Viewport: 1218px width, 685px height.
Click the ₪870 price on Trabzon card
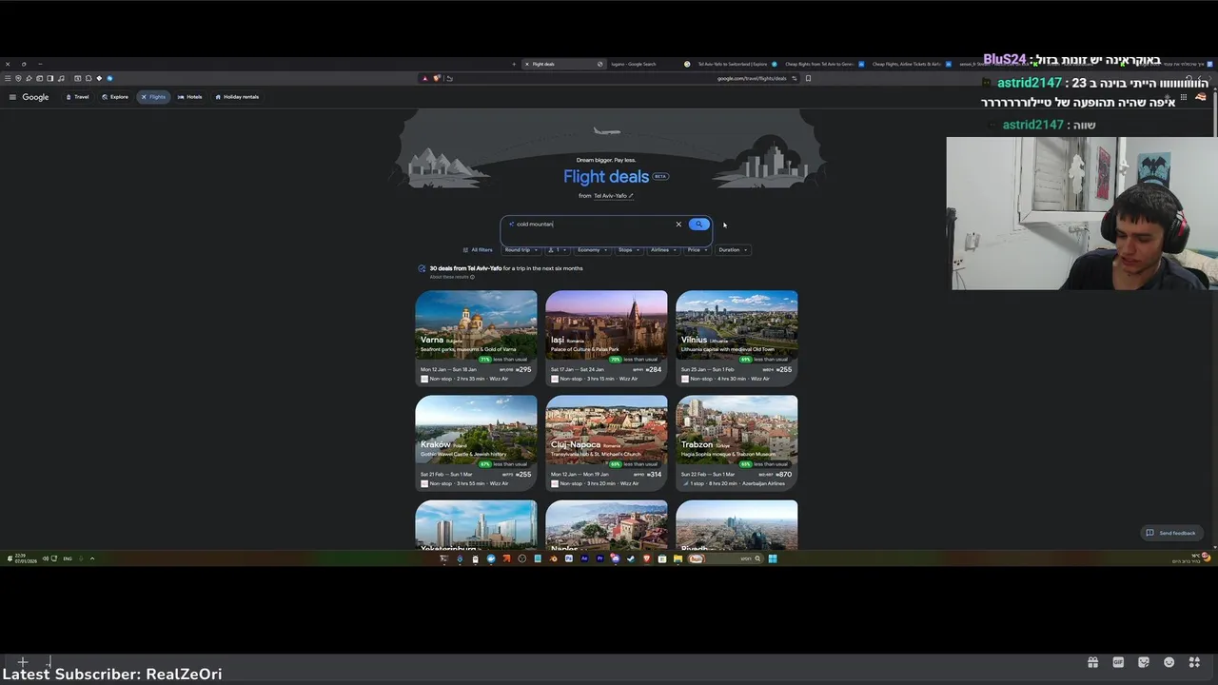pyautogui.click(x=784, y=474)
